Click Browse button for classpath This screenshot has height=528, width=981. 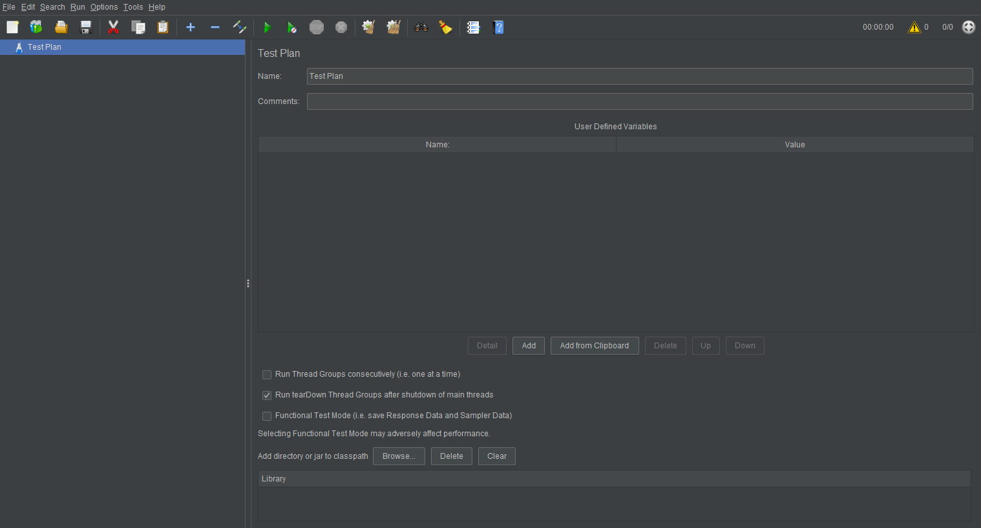click(x=399, y=456)
